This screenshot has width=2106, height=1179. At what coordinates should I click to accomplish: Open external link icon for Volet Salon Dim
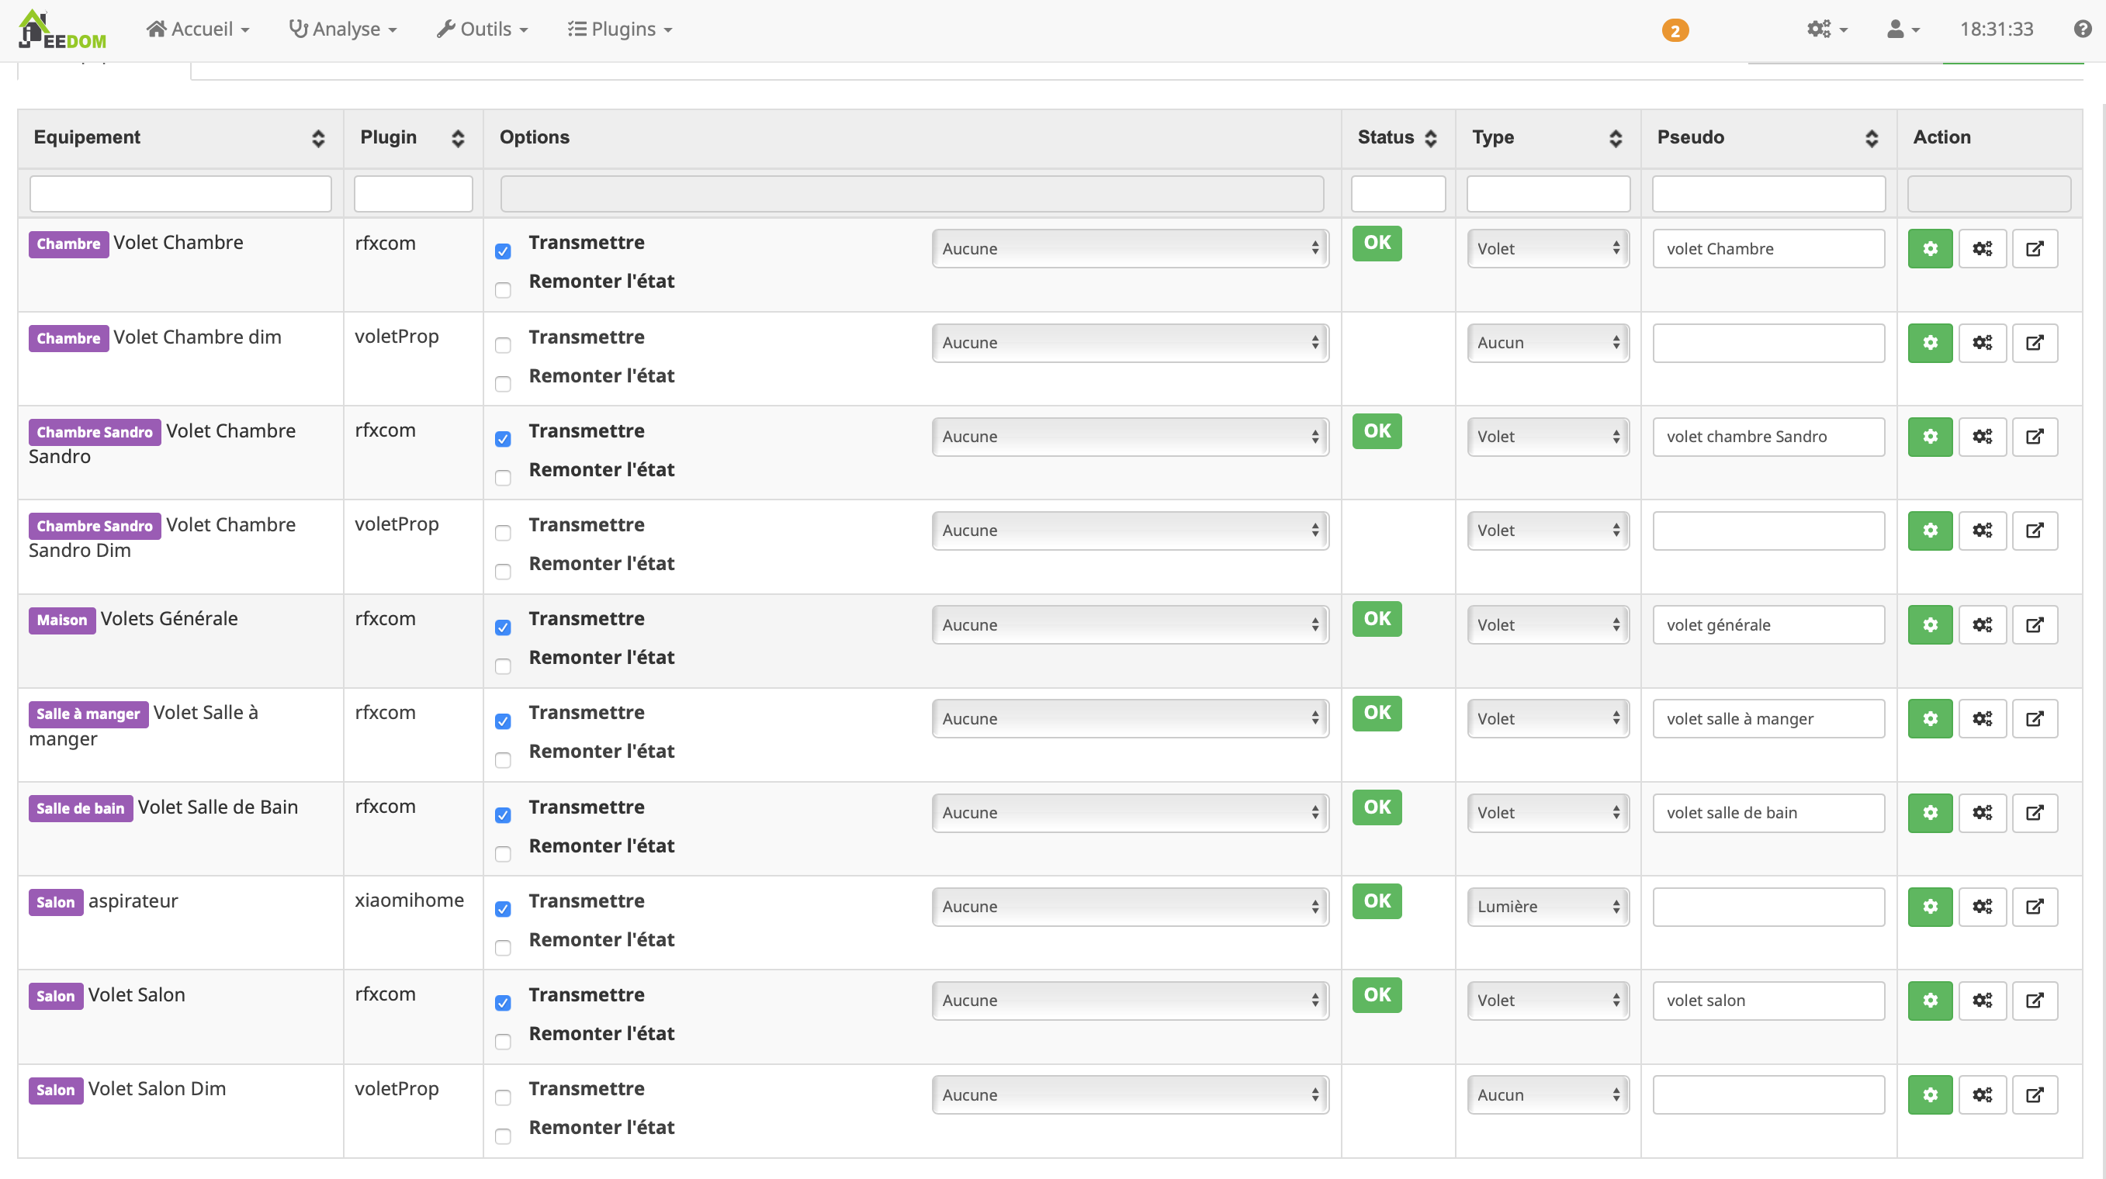[x=2034, y=1095]
